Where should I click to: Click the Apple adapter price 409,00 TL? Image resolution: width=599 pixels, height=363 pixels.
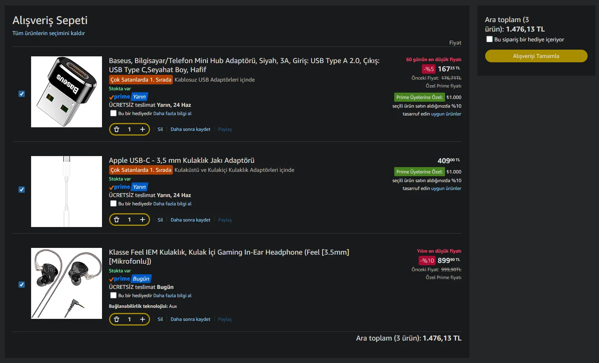(x=449, y=160)
